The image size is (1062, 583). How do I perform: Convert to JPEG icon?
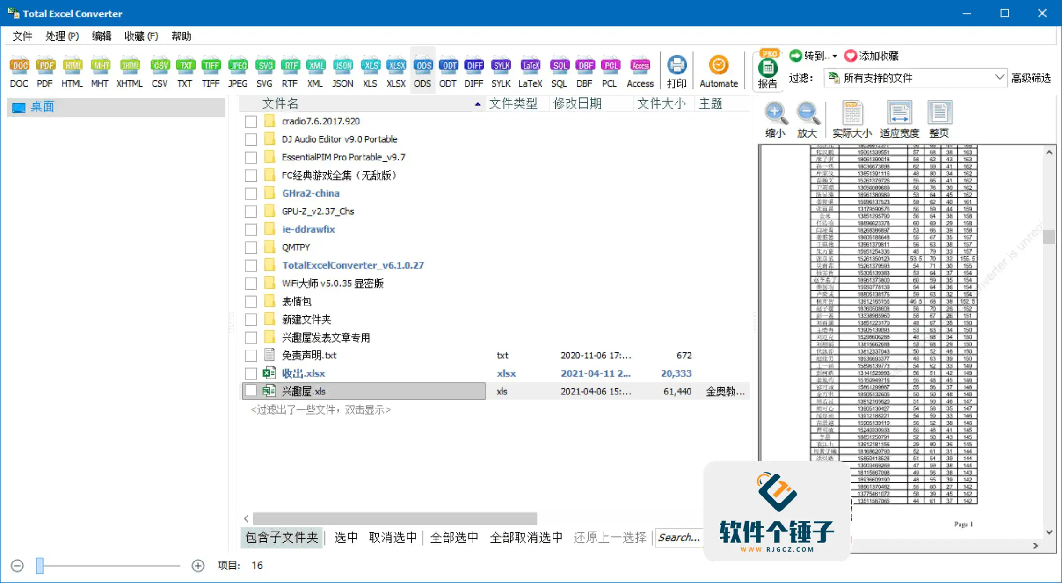238,72
